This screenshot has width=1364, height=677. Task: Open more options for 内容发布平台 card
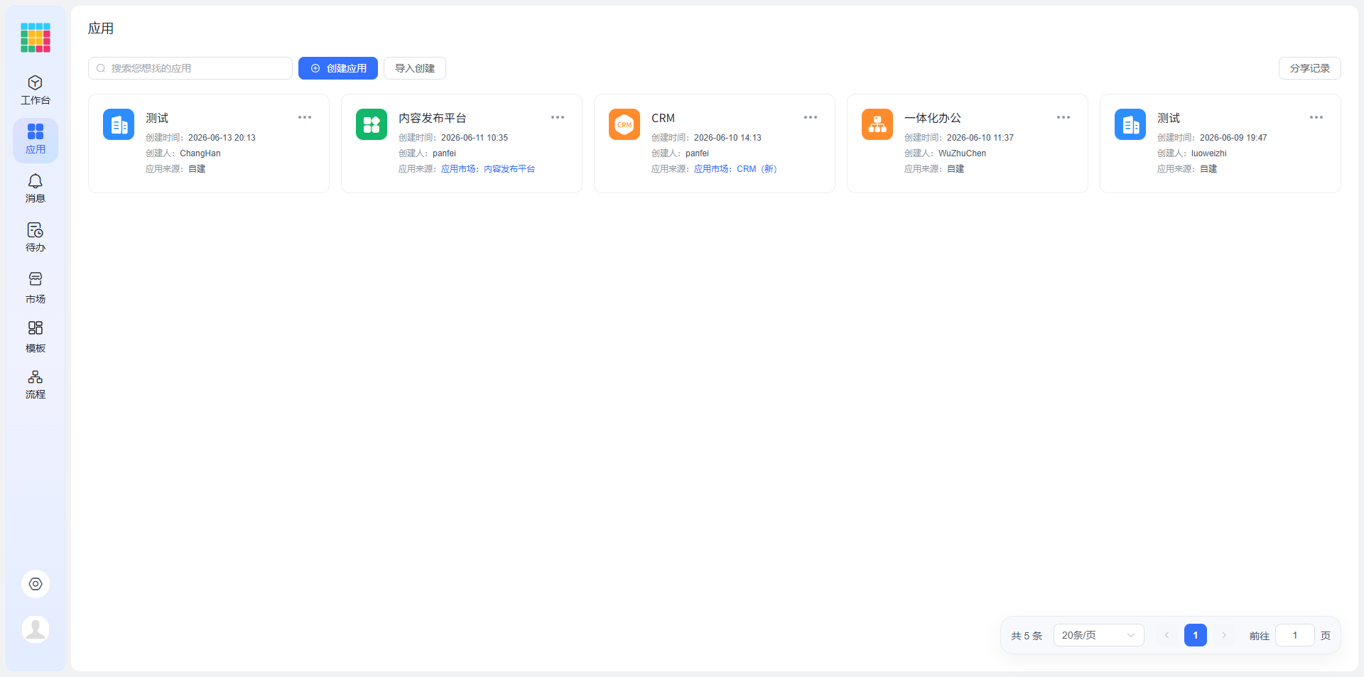(x=558, y=117)
